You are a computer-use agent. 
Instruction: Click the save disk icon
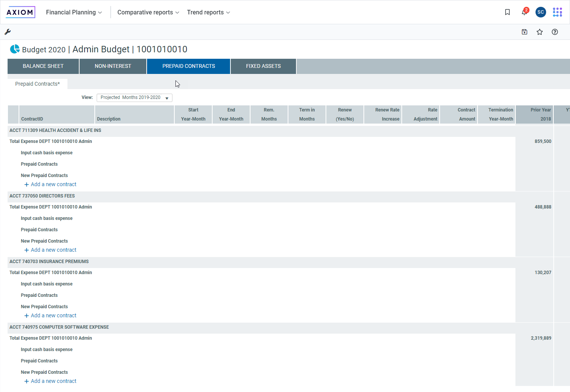(525, 32)
